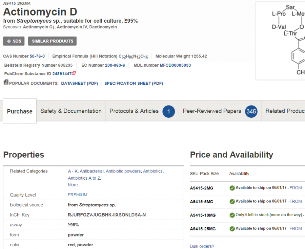Click the blue badge showing 1
The width and height of the screenshot is (305, 249).
coord(168,111)
